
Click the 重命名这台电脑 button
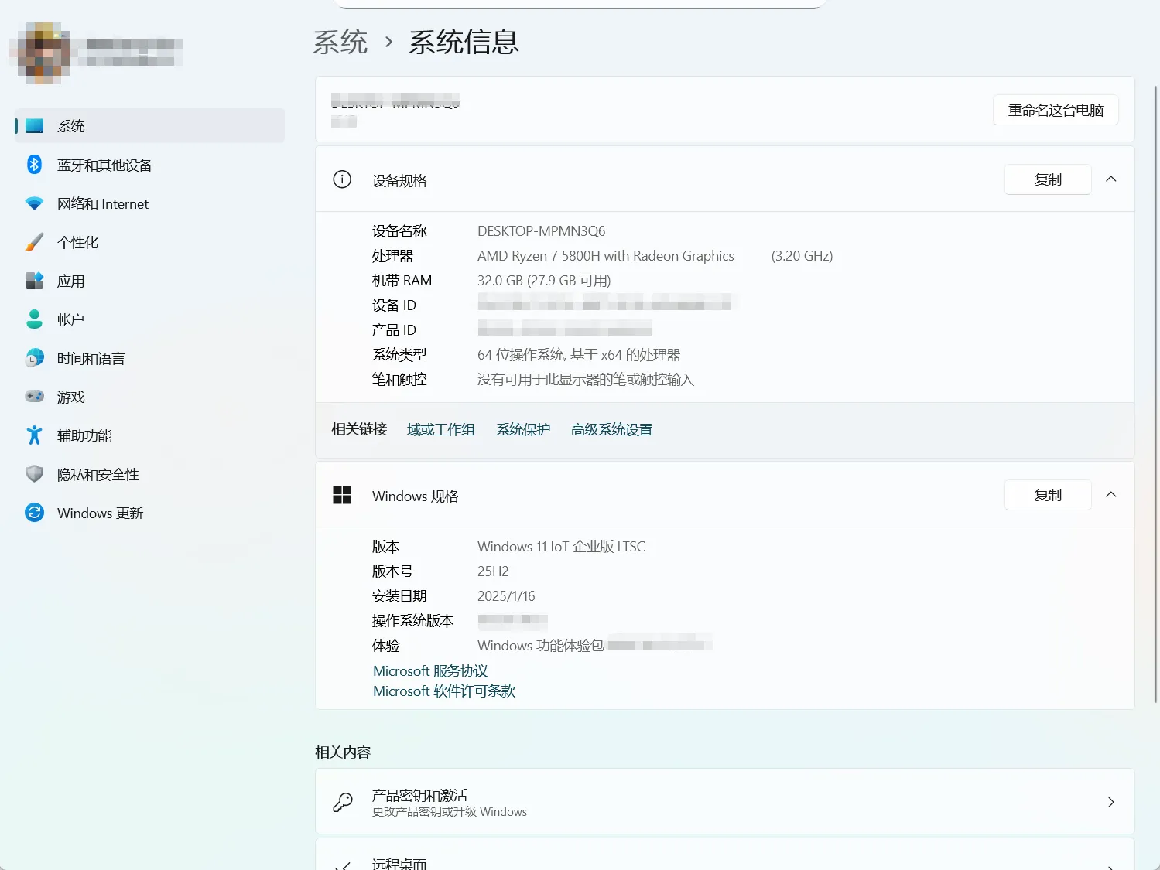coord(1055,110)
